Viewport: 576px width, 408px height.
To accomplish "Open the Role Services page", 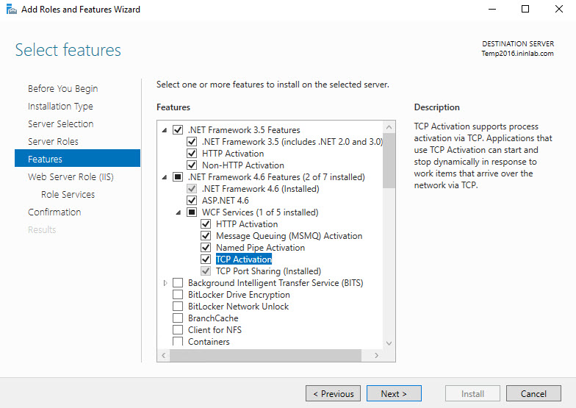I will [x=68, y=194].
